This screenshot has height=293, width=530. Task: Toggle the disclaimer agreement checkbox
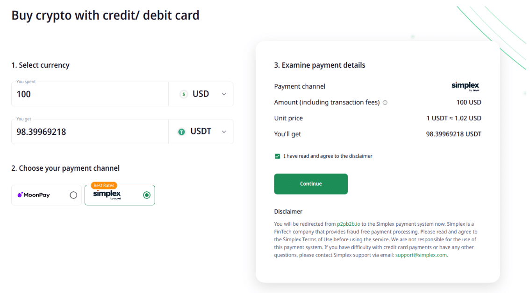(x=278, y=156)
